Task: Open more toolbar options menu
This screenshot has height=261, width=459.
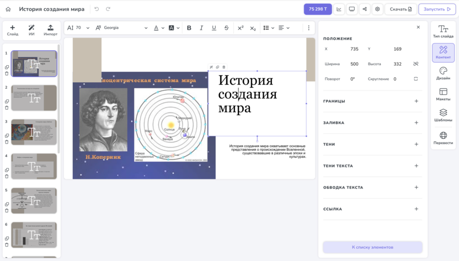Action: (308, 28)
